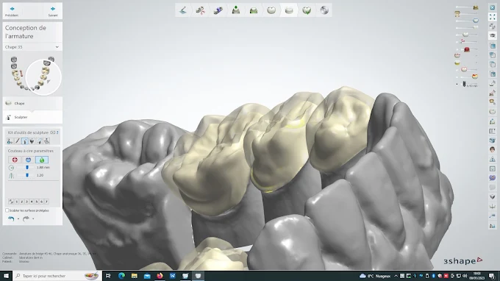Open the Mail app from taskbar
The height and width of the screenshot is (281, 500).
coord(147,276)
